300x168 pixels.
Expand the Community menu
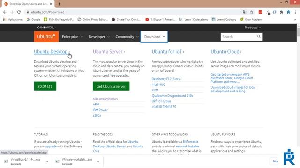coord(127,37)
